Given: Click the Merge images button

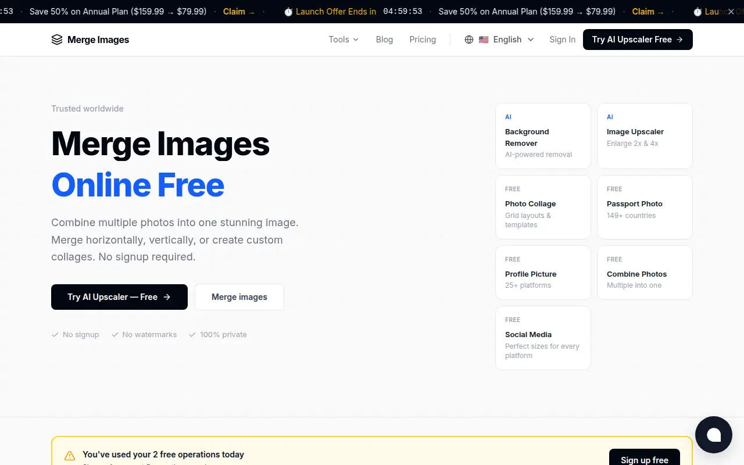Looking at the screenshot, I should coord(239,297).
